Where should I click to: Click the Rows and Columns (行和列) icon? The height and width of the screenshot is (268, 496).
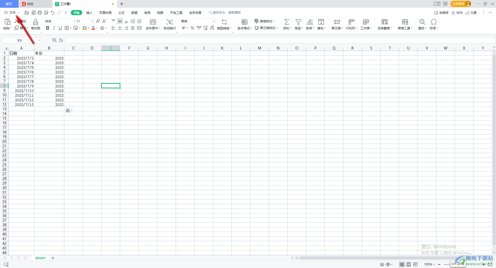351,22
